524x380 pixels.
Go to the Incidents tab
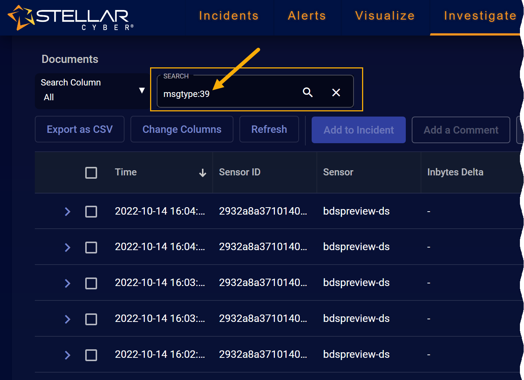229,16
